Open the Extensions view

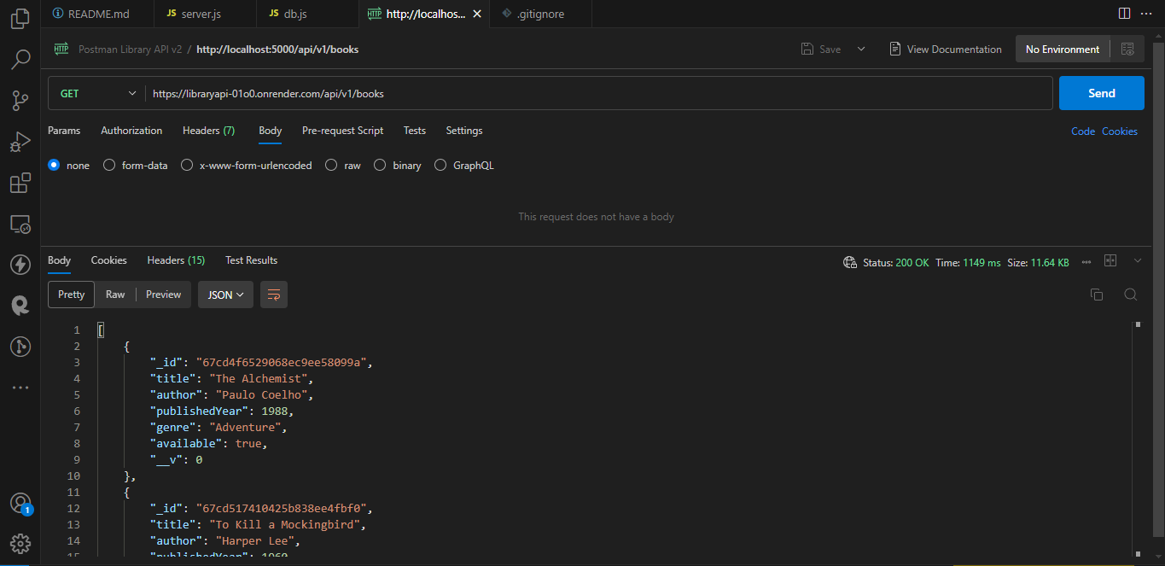coord(20,183)
